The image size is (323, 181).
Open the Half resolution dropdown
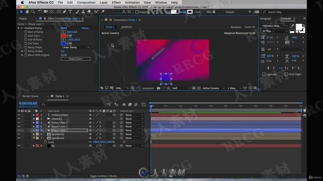181,88
